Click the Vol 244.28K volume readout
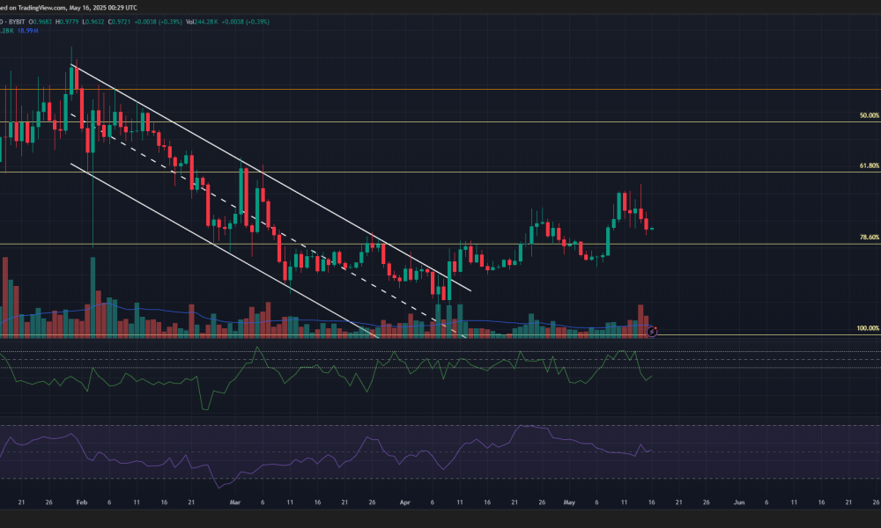The width and height of the screenshot is (881, 528). 203,22
